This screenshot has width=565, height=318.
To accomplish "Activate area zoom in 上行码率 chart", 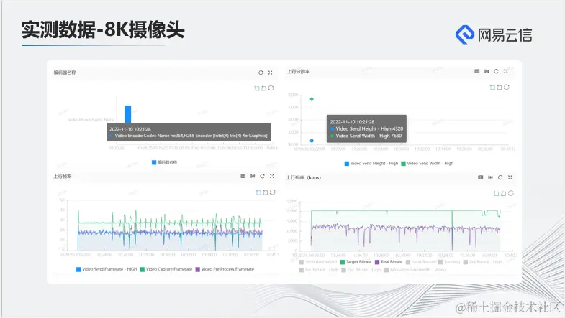I will coord(497,193).
